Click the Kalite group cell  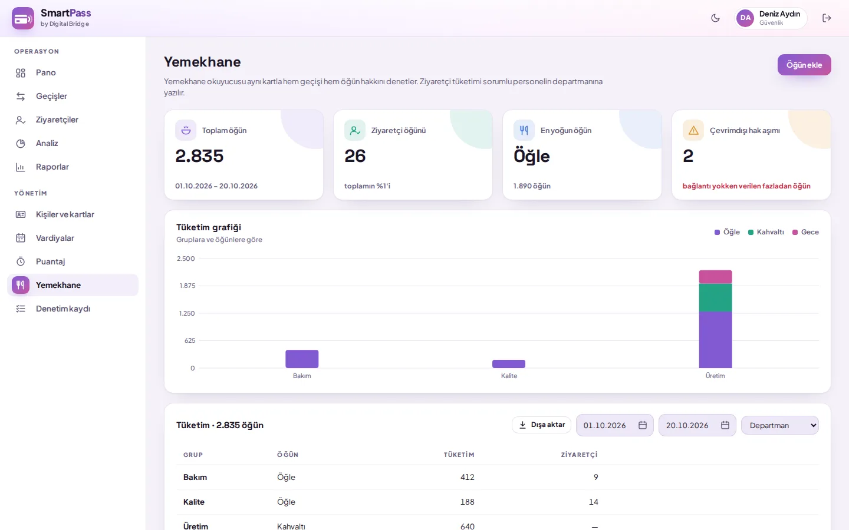coord(194,502)
